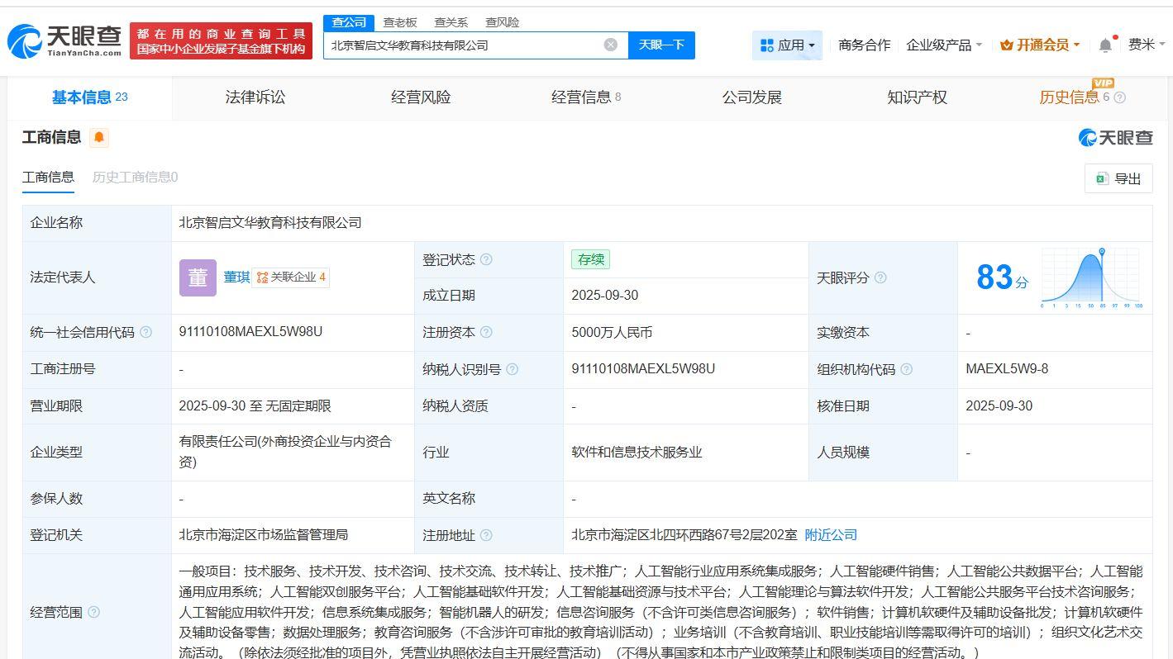Click help icon next to 天眼评分

pos(880,277)
